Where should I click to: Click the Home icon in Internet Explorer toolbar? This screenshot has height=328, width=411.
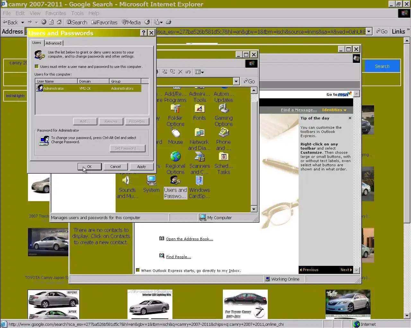[59, 22]
